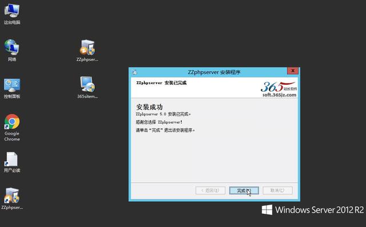This screenshot has height=227, width=366.
Task: Select the Google Chrome desktop shortcut
Action: 12,127
